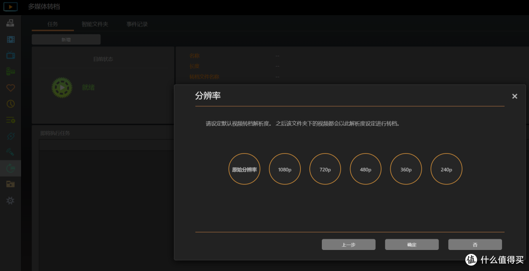Pick the 240p resolution option
529x271 pixels.
(x=446, y=169)
